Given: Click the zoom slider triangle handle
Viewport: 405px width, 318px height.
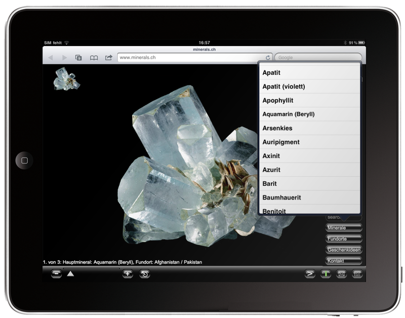Looking at the screenshot, I should click(70, 274).
